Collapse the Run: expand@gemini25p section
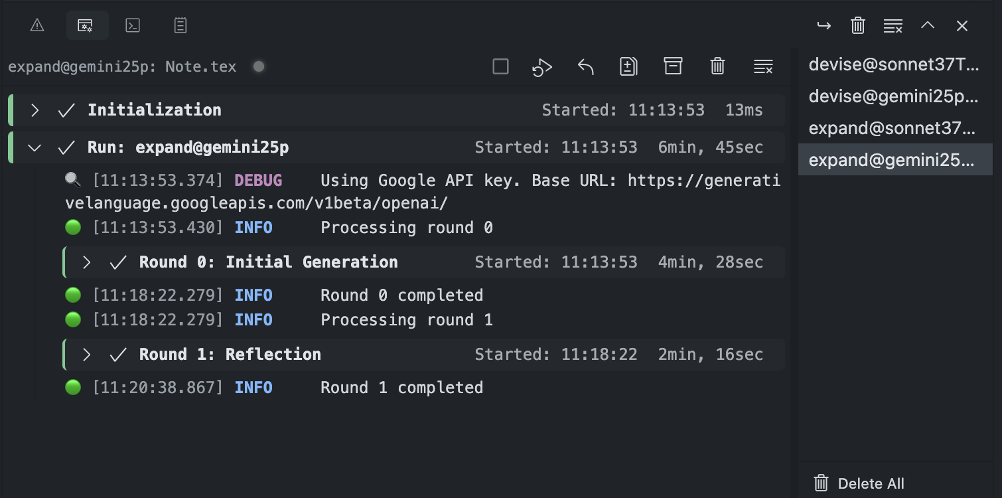The width and height of the screenshot is (1002, 498). (34, 147)
